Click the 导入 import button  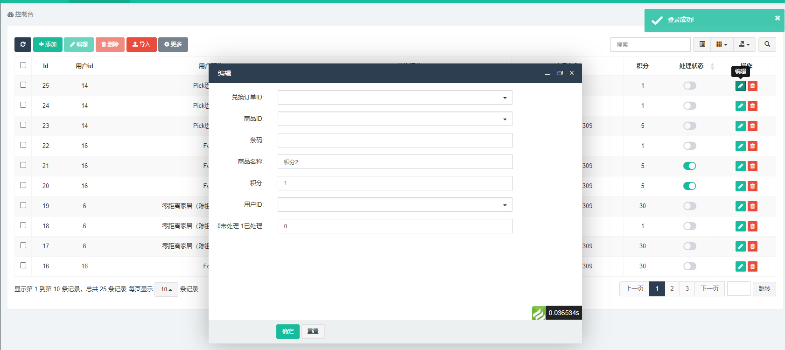click(141, 44)
